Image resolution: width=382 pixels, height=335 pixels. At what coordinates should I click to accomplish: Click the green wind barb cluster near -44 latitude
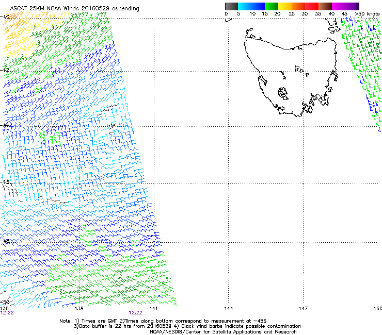pyautogui.click(x=52, y=137)
